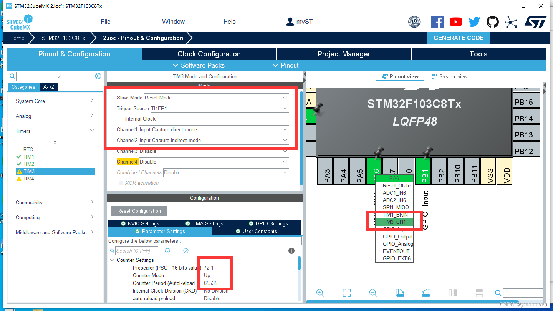
Task: Open the DMA Settings tab
Action: (204, 223)
